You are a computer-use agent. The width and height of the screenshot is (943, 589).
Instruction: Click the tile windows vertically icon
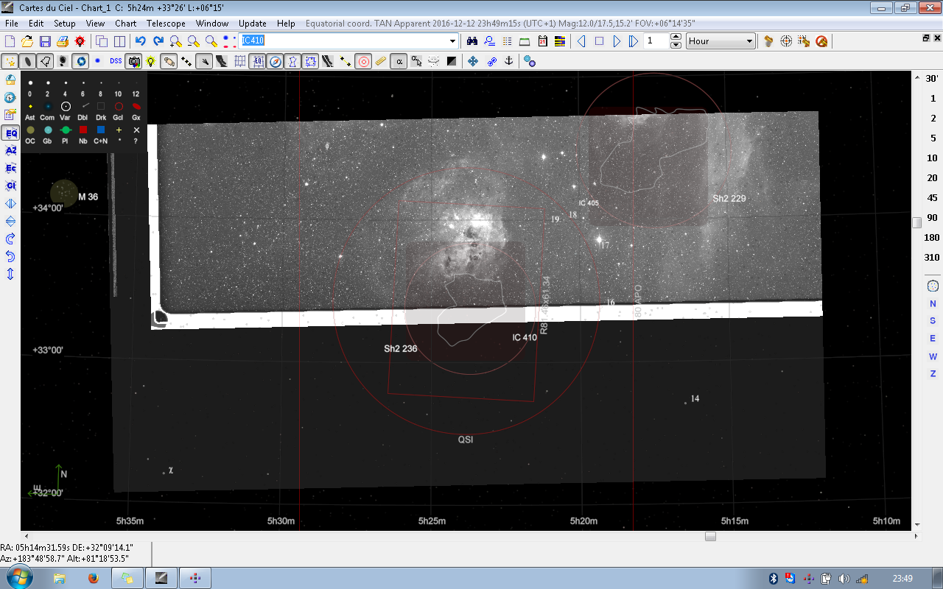pos(119,41)
